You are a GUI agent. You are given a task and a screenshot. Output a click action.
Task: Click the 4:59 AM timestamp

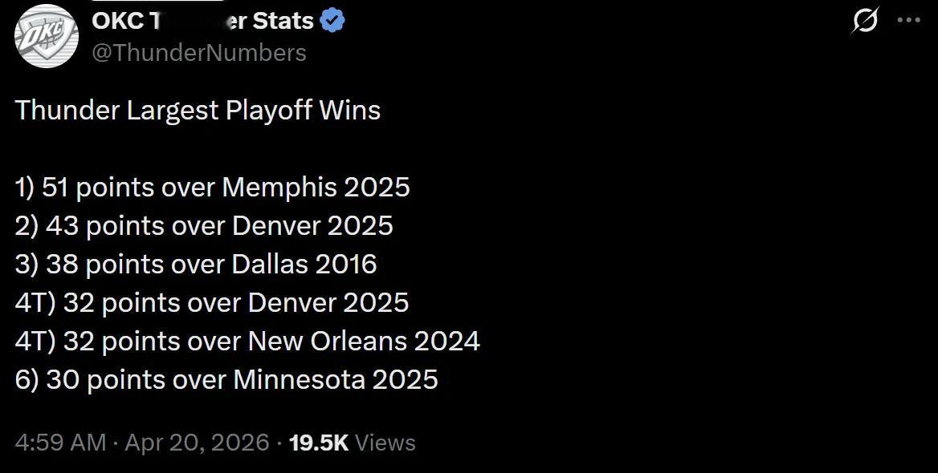pos(60,443)
